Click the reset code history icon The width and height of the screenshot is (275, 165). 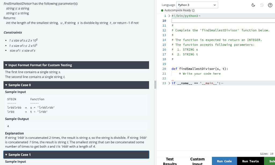(x=262, y=5)
